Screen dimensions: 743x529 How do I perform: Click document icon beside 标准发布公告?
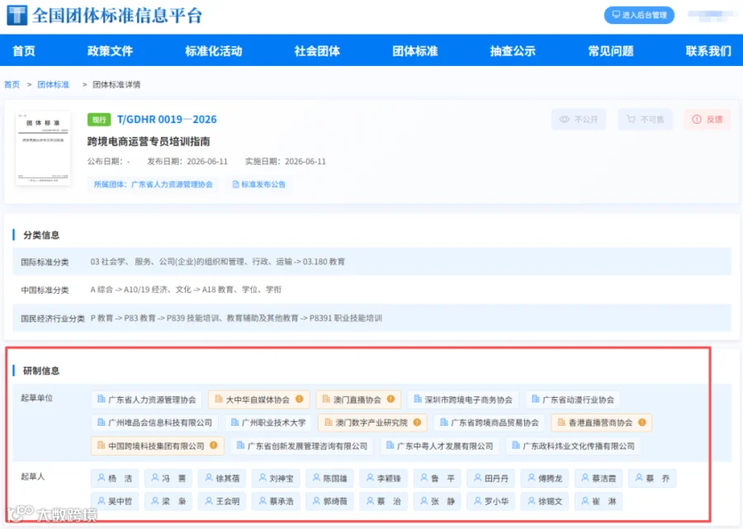click(x=235, y=184)
